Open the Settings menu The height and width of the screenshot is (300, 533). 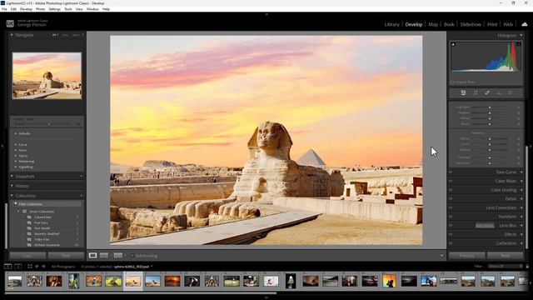54,9
